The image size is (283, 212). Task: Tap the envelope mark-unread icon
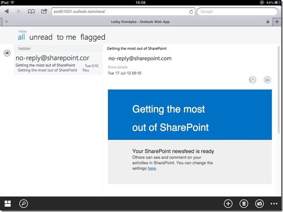tap(267, 80)
